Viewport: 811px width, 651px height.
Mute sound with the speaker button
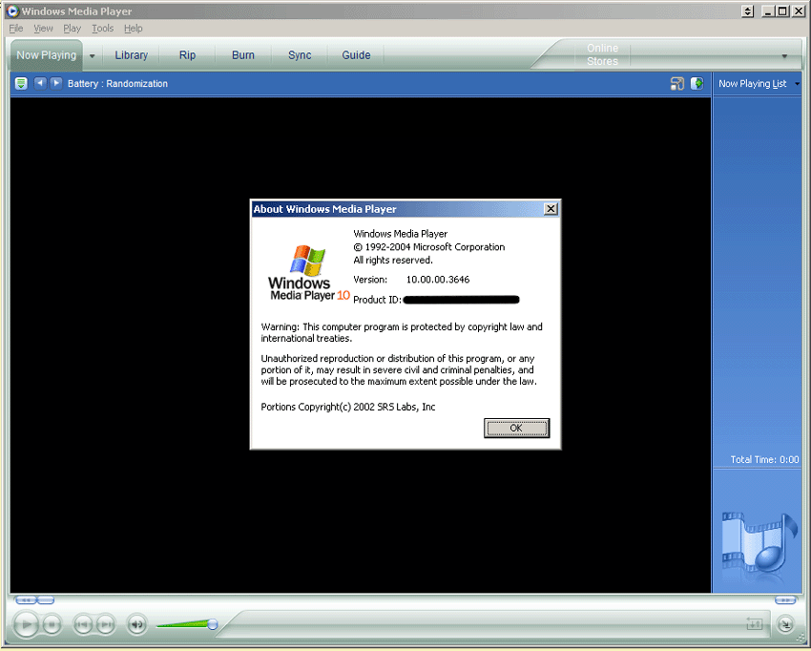136,624
